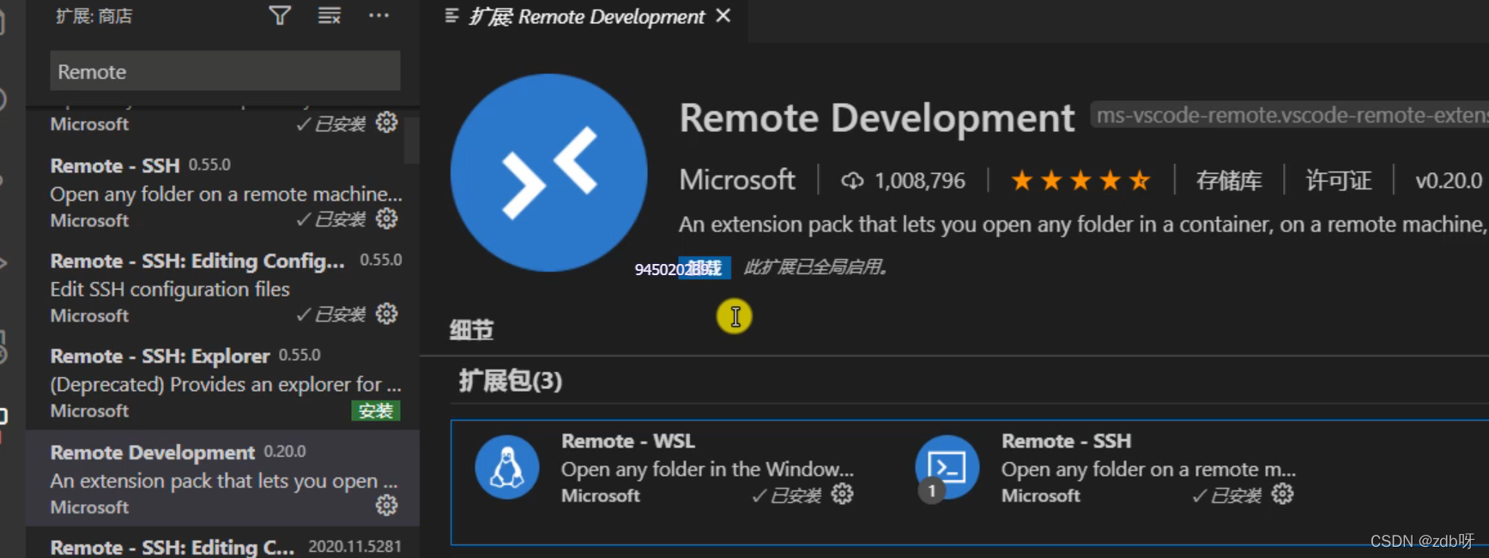Click the 1,008,796 install count
Image resolution: width=1489 pixels, height=558 pixels.
(x=903, y=181)
